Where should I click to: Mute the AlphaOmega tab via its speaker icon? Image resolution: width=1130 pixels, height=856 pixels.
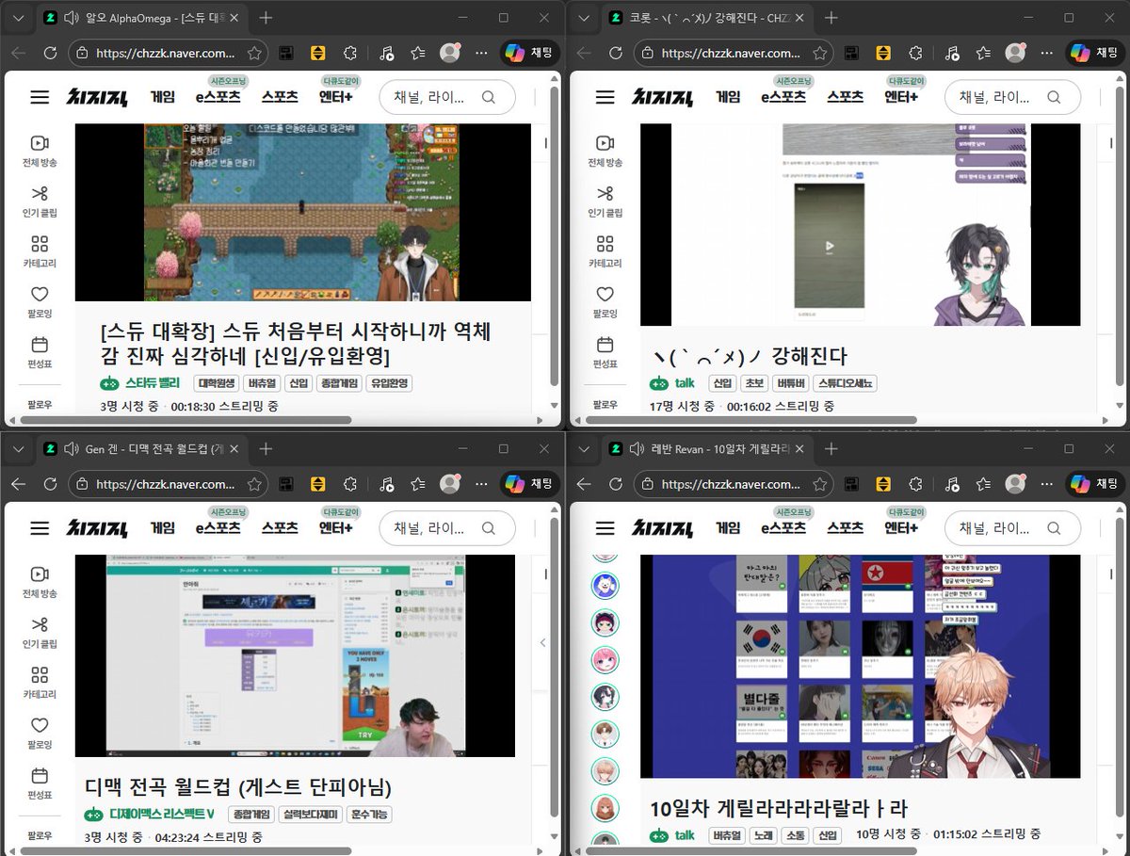click(72, 18)
